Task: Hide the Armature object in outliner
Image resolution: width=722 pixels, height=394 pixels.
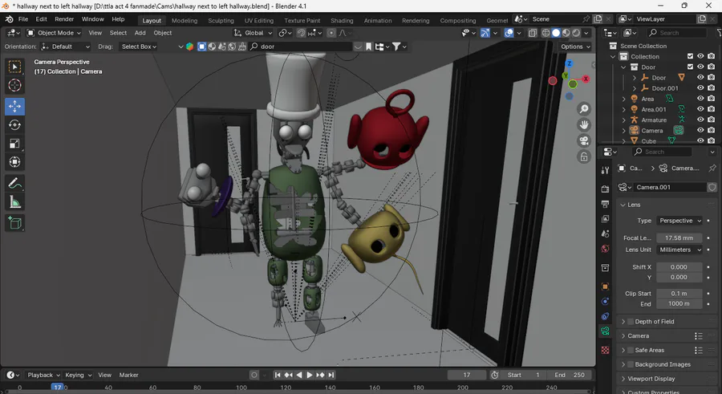Action: pos(700,120)
